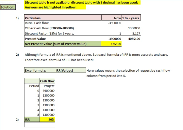Select the 1300000 other cash flow value
The width and height of the screenshot is (183, 130).
[134, 28]
